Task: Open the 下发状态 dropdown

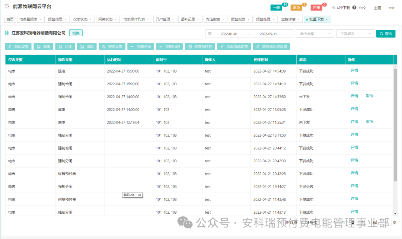Action: click(x=355, y=34)
